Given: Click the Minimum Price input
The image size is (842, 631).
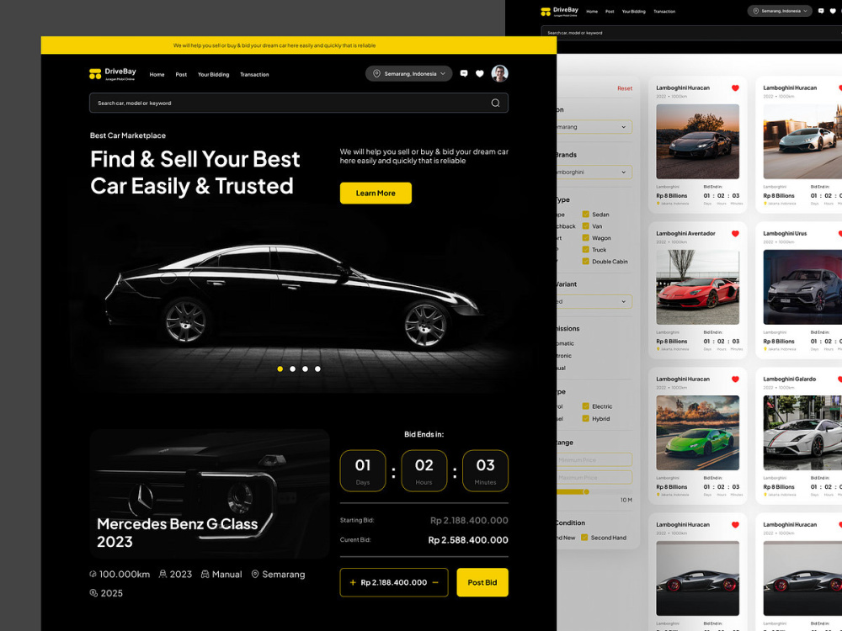Looking at the screenshot, I should point(594,460).
